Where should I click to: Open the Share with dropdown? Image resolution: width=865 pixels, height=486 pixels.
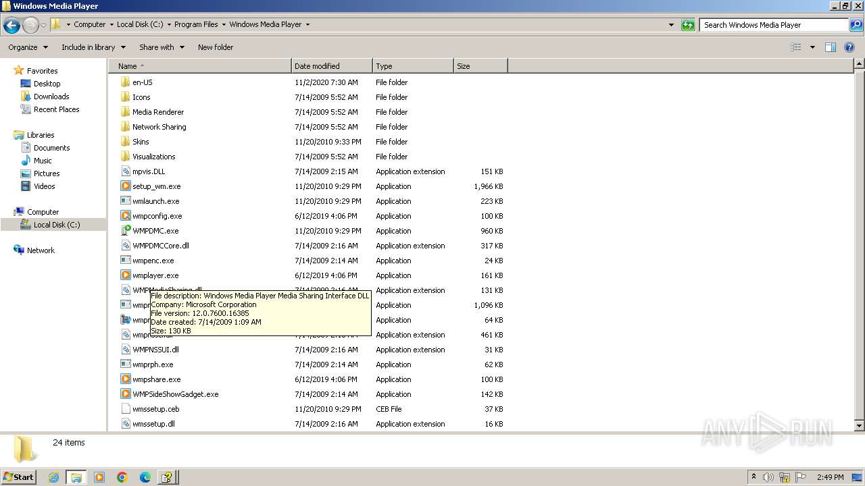162,47
